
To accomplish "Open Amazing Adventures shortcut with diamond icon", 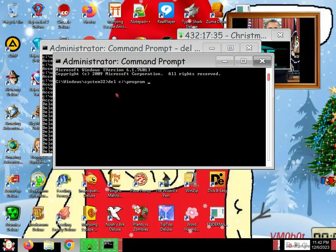I will pos(13,117).
